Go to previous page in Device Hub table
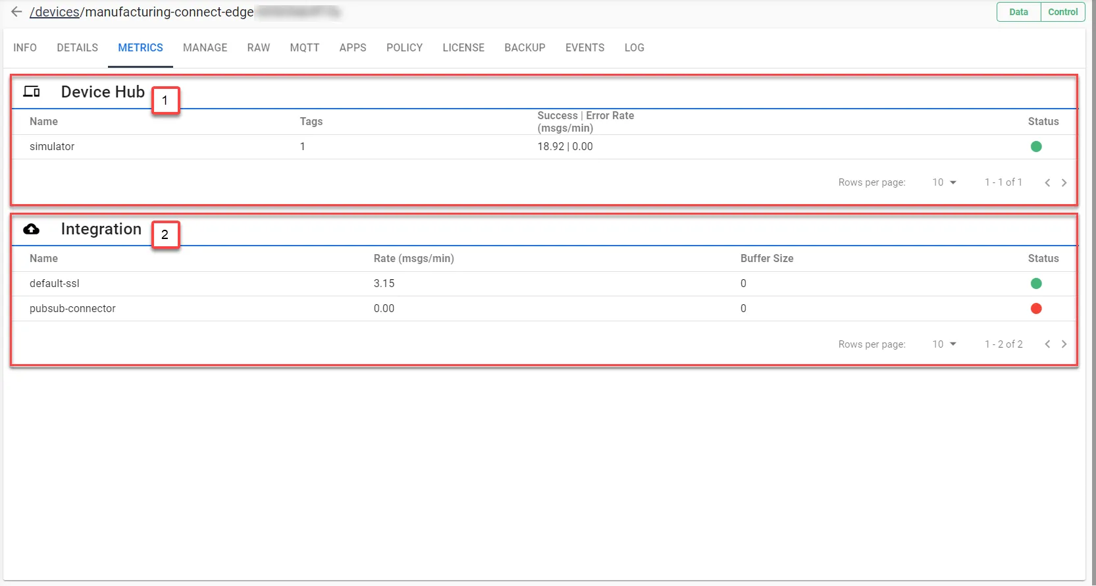Image resolution: width=1096 pixels, height=586 pixels. click(x=1047, y=182)
